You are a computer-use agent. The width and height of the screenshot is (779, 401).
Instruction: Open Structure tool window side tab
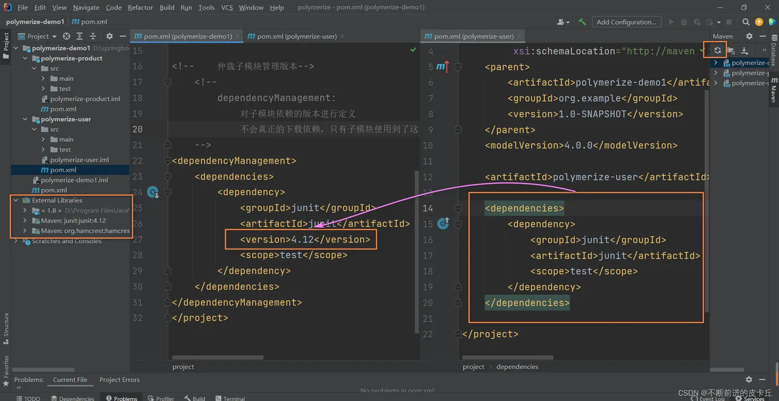(x=6, y=328)
